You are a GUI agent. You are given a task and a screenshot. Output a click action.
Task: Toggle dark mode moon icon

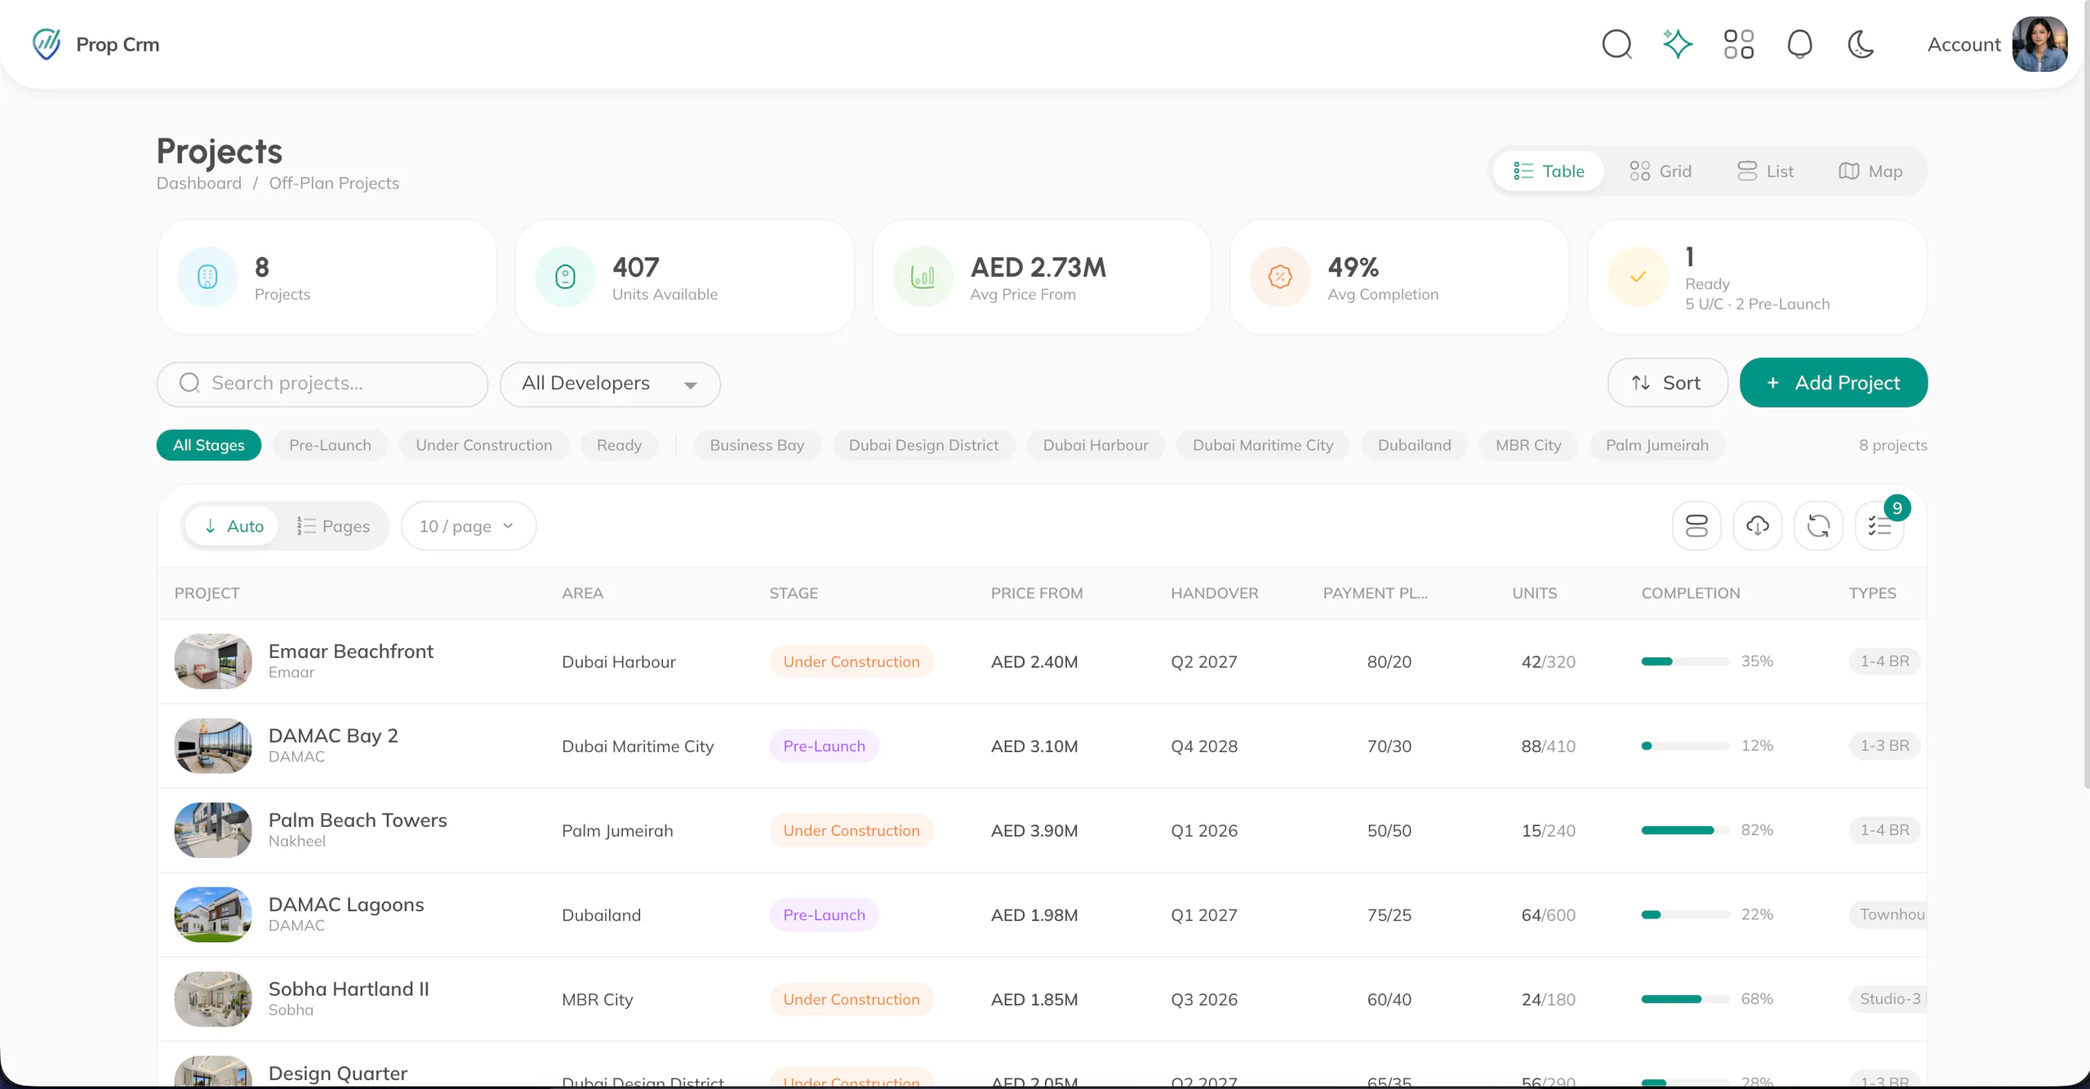(x=1861, y=44)
